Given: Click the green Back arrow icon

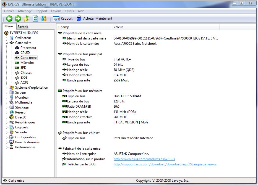Looking at the screenshot, I should [9, 18].
